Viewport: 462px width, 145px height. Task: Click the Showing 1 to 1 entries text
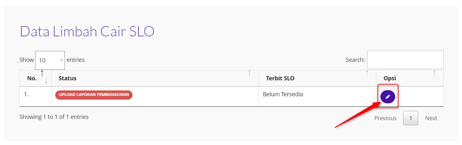(54, 117)
